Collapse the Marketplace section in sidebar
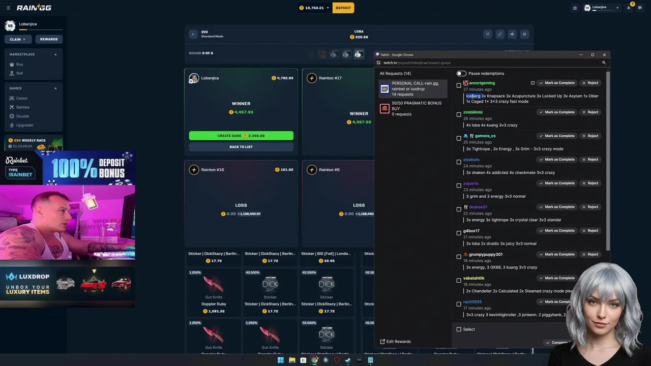The height and width of the screenshot is (366, 651). (x=55, y=54)
